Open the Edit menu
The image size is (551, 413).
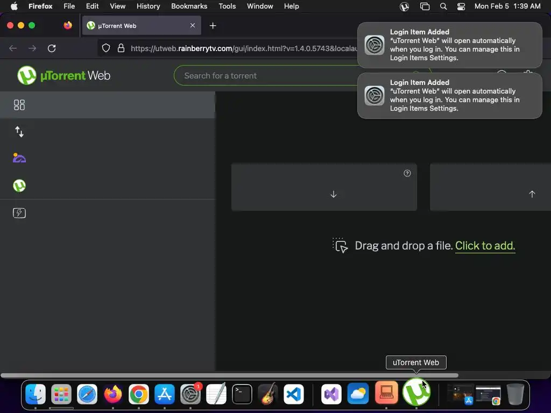tap(92, 6)
